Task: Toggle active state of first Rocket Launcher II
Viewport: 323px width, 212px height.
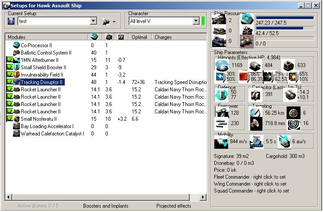Action: point(10,89)
